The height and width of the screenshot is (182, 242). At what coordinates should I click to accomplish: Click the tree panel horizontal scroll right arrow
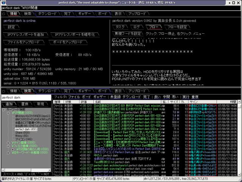point(50,170)
